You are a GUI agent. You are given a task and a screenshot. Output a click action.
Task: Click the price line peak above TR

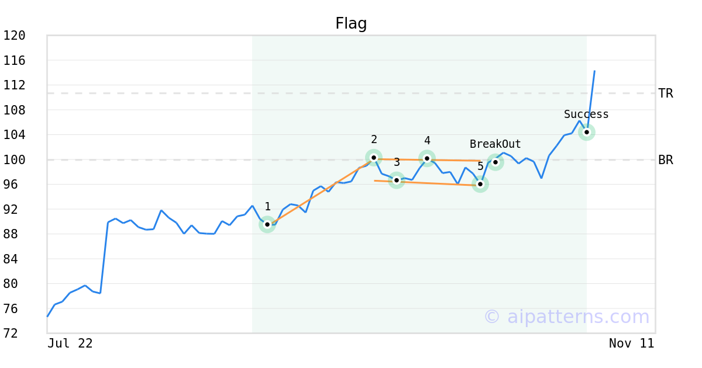coord(594,71)
